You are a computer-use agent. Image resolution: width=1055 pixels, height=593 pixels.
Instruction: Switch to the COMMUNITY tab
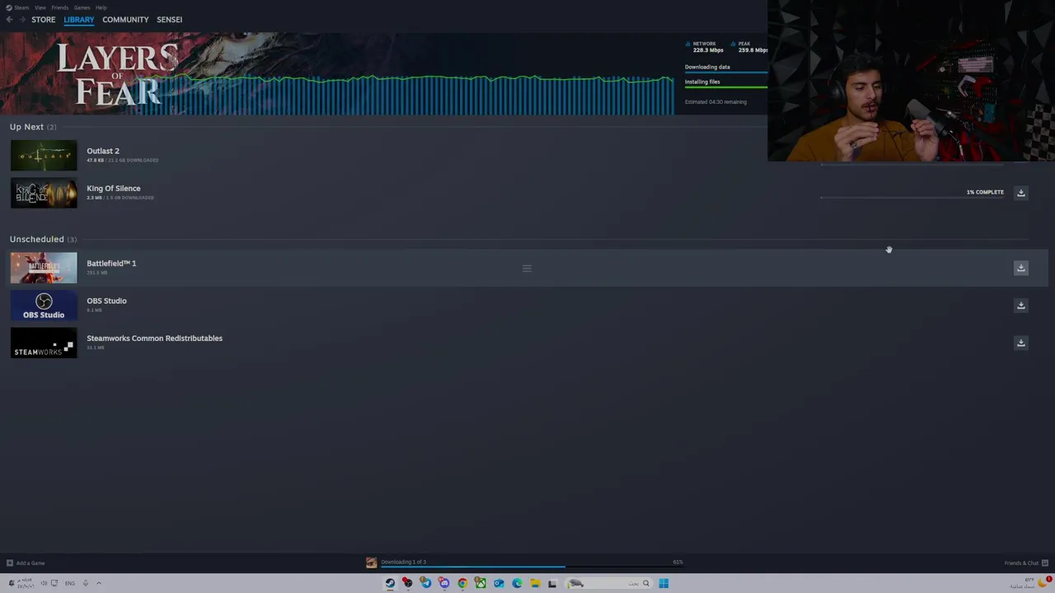(x=125, y=20)
